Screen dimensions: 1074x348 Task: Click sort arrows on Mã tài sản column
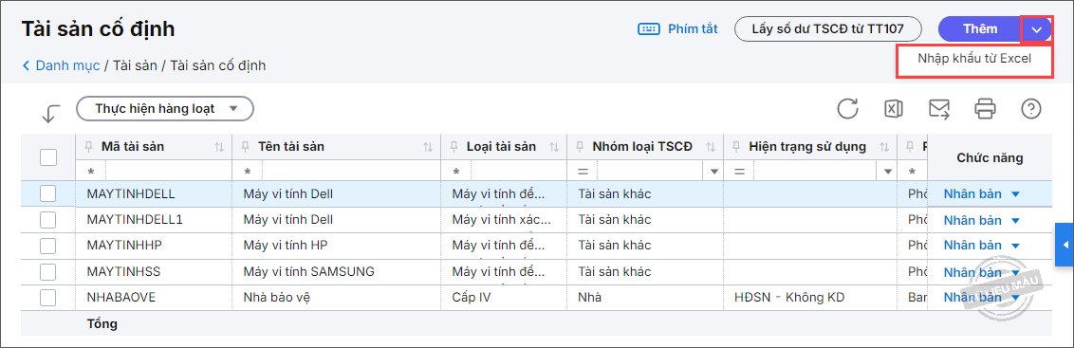tap(219, 147)
